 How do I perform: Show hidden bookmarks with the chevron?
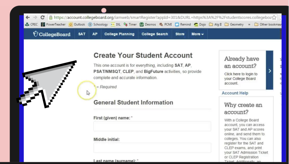[249, 24]
